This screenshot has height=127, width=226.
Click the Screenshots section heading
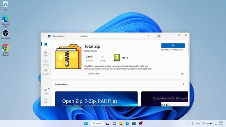(61, 84)
